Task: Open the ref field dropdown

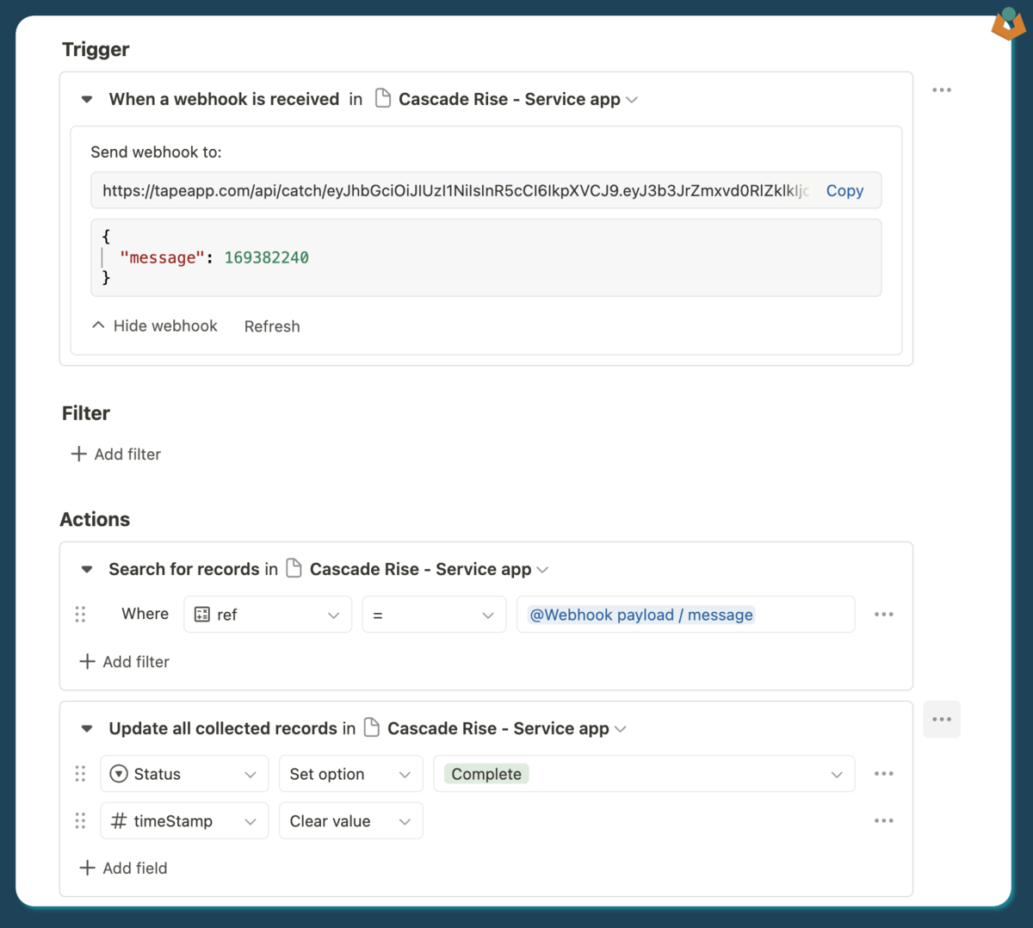Action: point(268,615)
